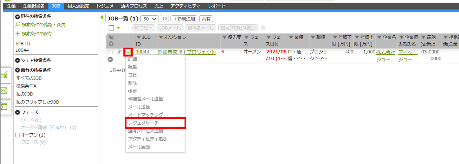Screen dimensions: 459x164
Task: Open the chart icon on left edge
Action: [4, 75]
